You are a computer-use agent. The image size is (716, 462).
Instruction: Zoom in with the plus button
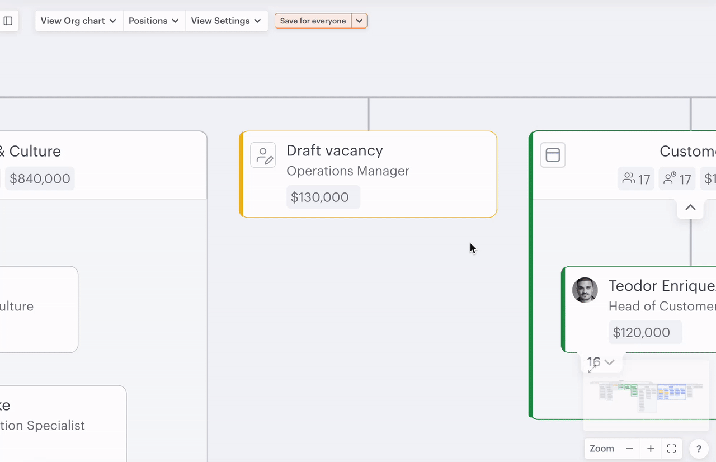point(651,449)
